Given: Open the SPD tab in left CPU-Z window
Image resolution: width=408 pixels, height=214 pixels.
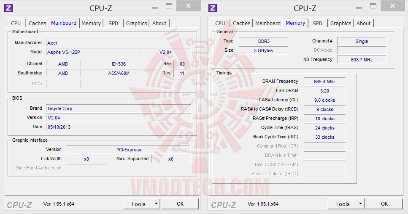Looking at the screenshot, I should [113, 24].
